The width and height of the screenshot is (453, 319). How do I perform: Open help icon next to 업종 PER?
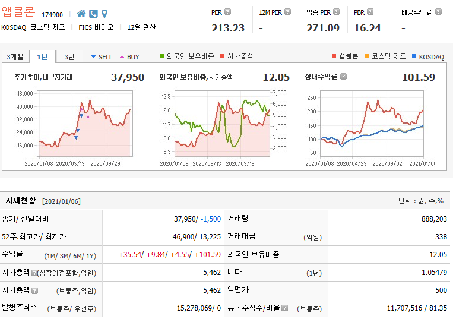[336, 12]
